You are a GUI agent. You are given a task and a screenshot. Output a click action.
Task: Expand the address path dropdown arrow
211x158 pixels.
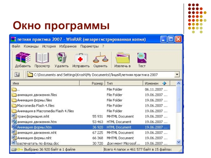click(x=177, y=74)
